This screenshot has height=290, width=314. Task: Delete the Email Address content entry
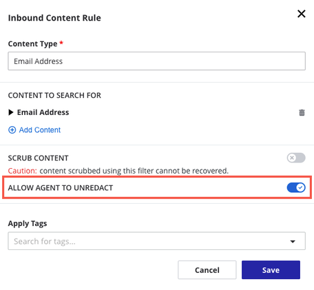pyautogui.click(x=302, y=112)
